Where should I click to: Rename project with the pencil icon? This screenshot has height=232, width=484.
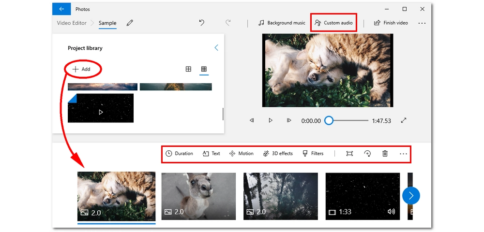coord(130,23)
